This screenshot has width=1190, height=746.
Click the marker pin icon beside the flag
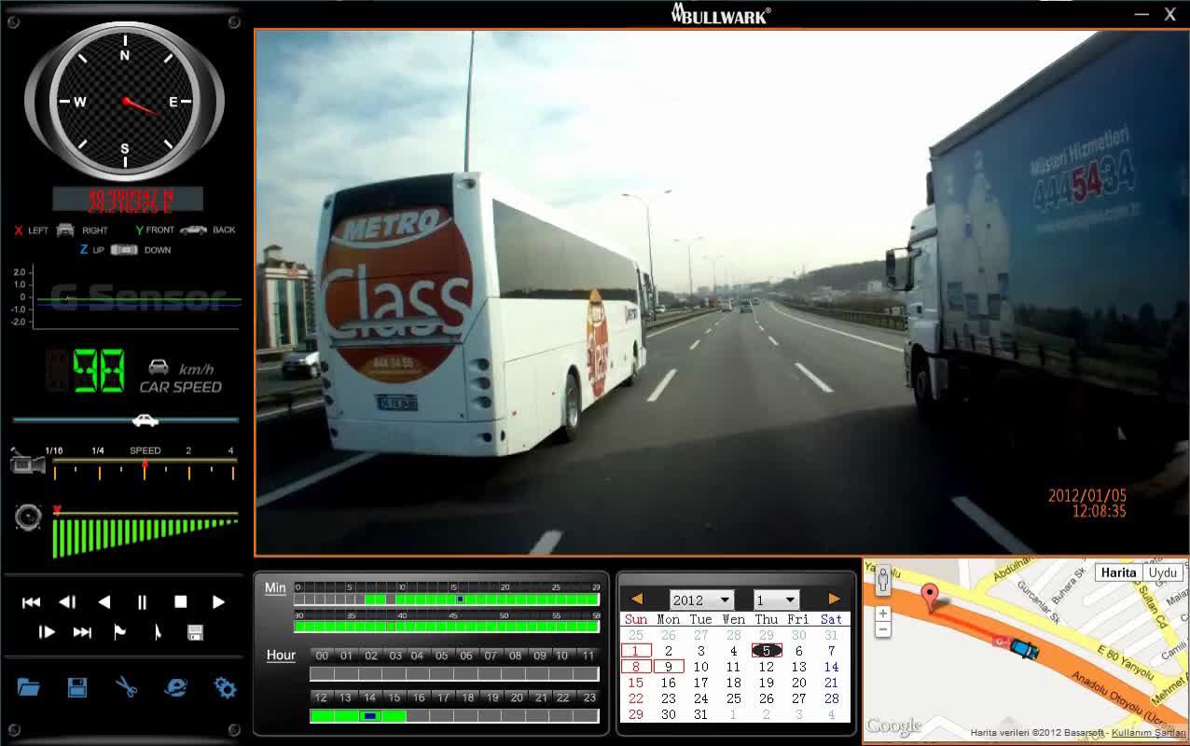point(158,632)
